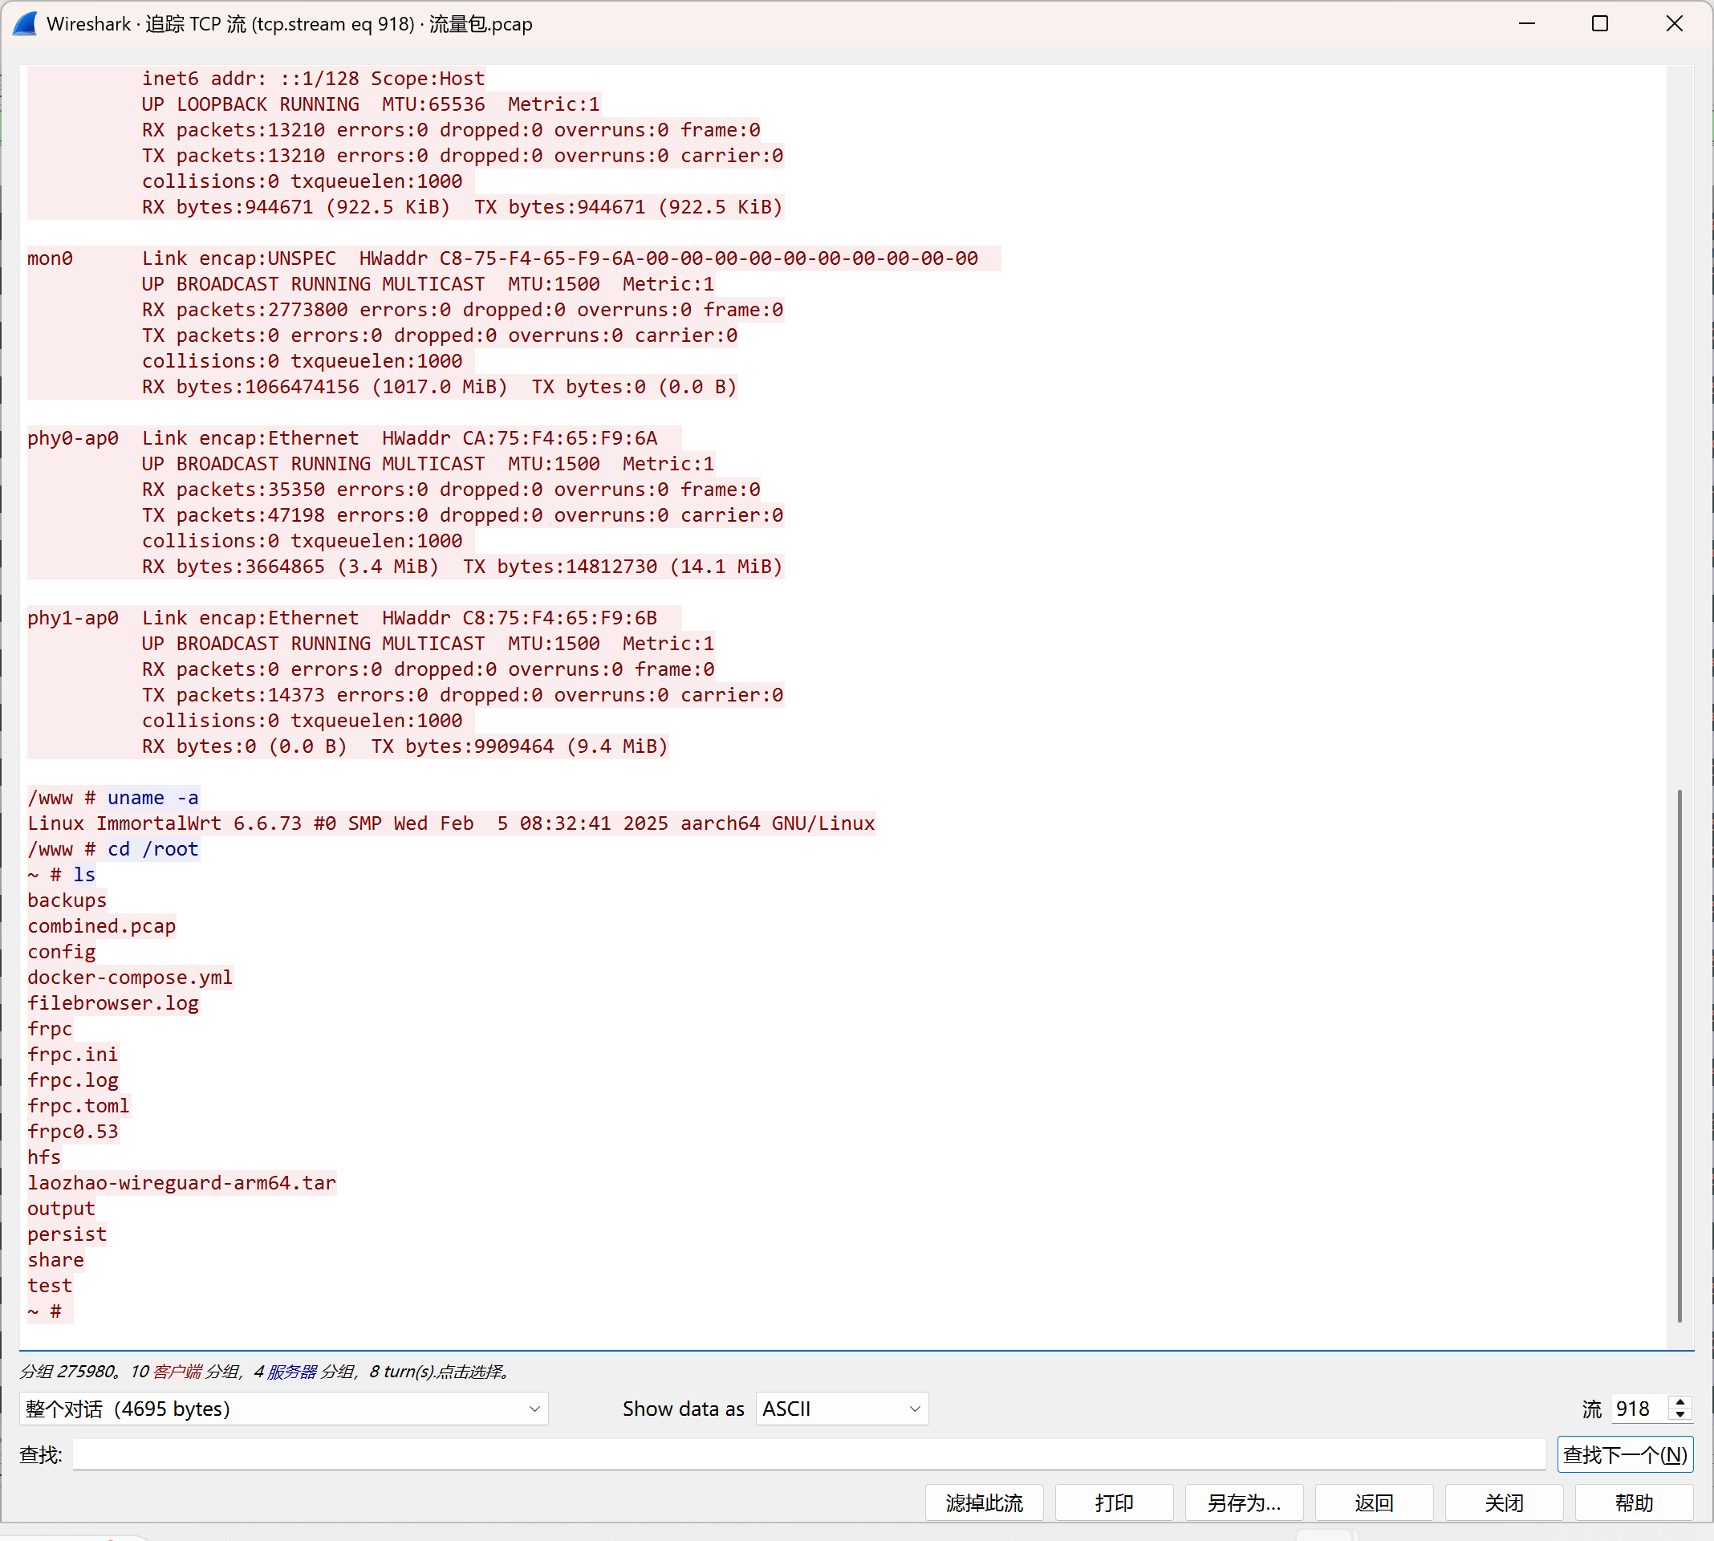This screenshot has width=1714, height=1541.
Task: Maximize the Follow TCP Stream window
Action: click(x=1600, y=24)
